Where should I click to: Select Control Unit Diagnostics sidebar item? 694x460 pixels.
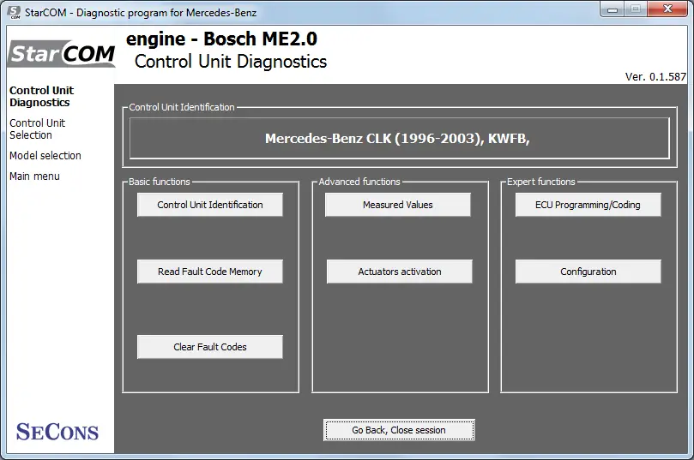[x=41, y=96]
